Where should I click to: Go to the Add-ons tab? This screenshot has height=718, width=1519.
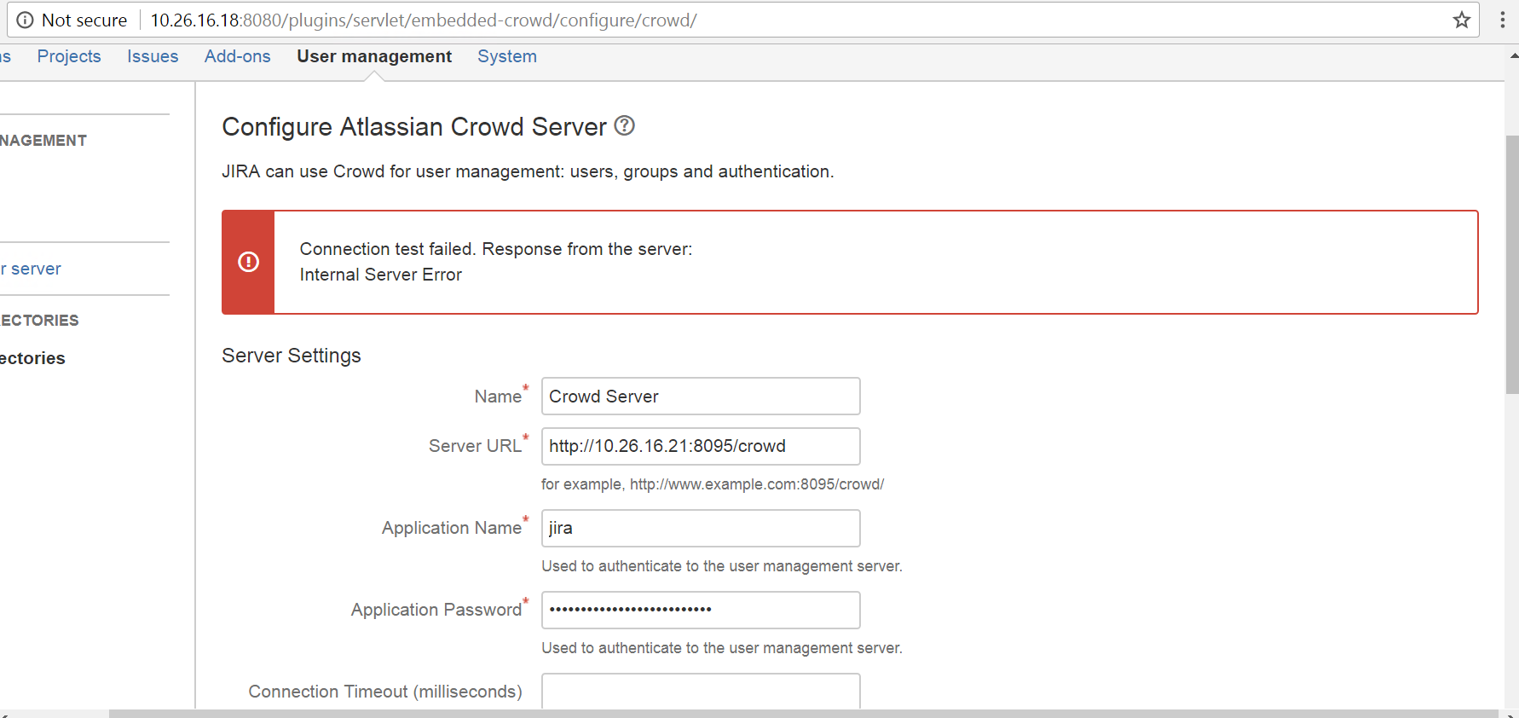238,56
